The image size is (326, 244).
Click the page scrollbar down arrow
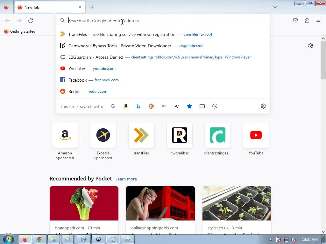[x=323, y=232]
